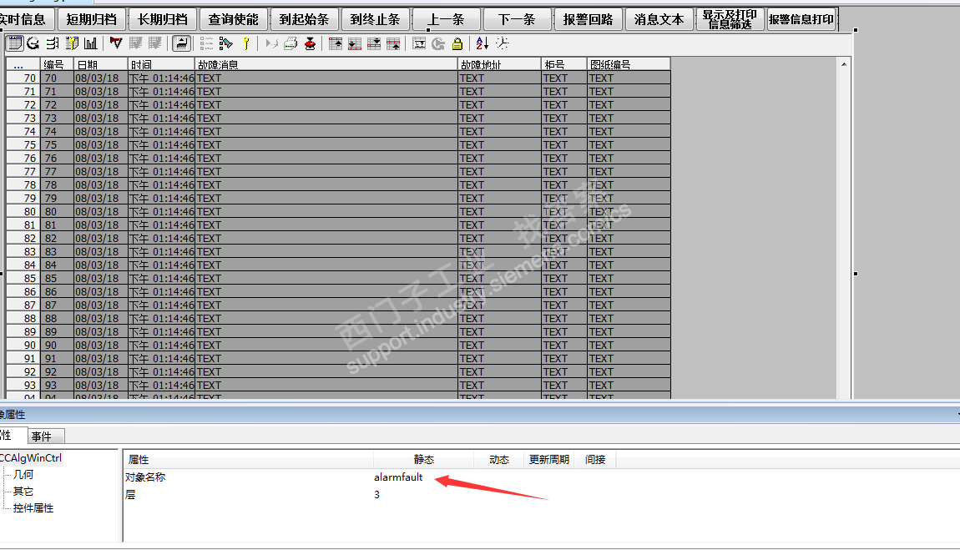960x550 pixels.
Task: Open the short-term archive list icon
Action: (33, 43)
